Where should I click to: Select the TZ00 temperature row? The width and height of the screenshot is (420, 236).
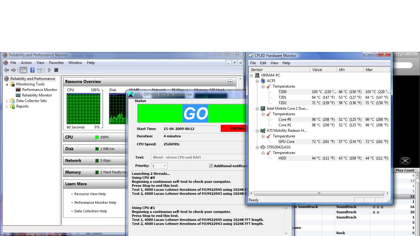click(x=319, y=92)
